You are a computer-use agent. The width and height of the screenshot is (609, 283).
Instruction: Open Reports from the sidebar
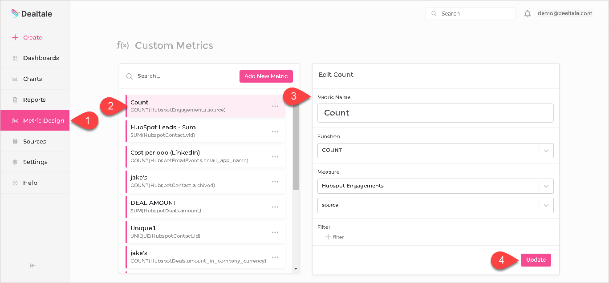click(x=35, y=100)
